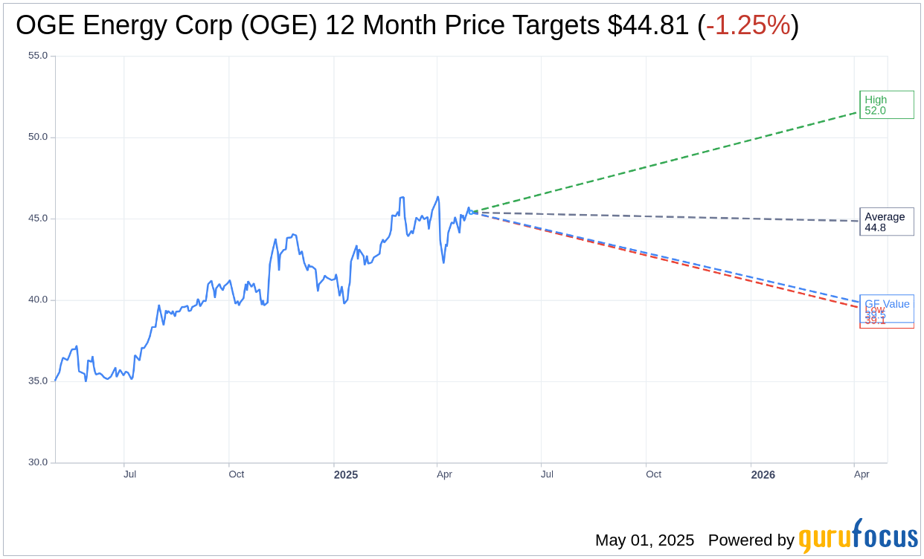Viewport: 924px width, 559px height.
Task: Click the 2026 x-axis label
Action: point(763,474)
